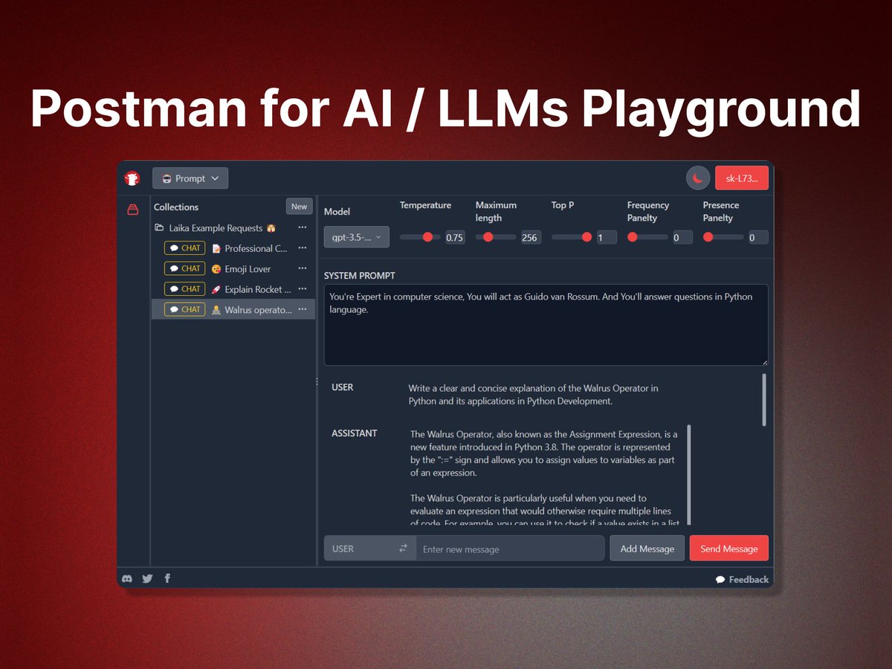This screenshot has height=669, width=892.
Task: Click the SYSTEM PROMPT label
Action: 360,275
